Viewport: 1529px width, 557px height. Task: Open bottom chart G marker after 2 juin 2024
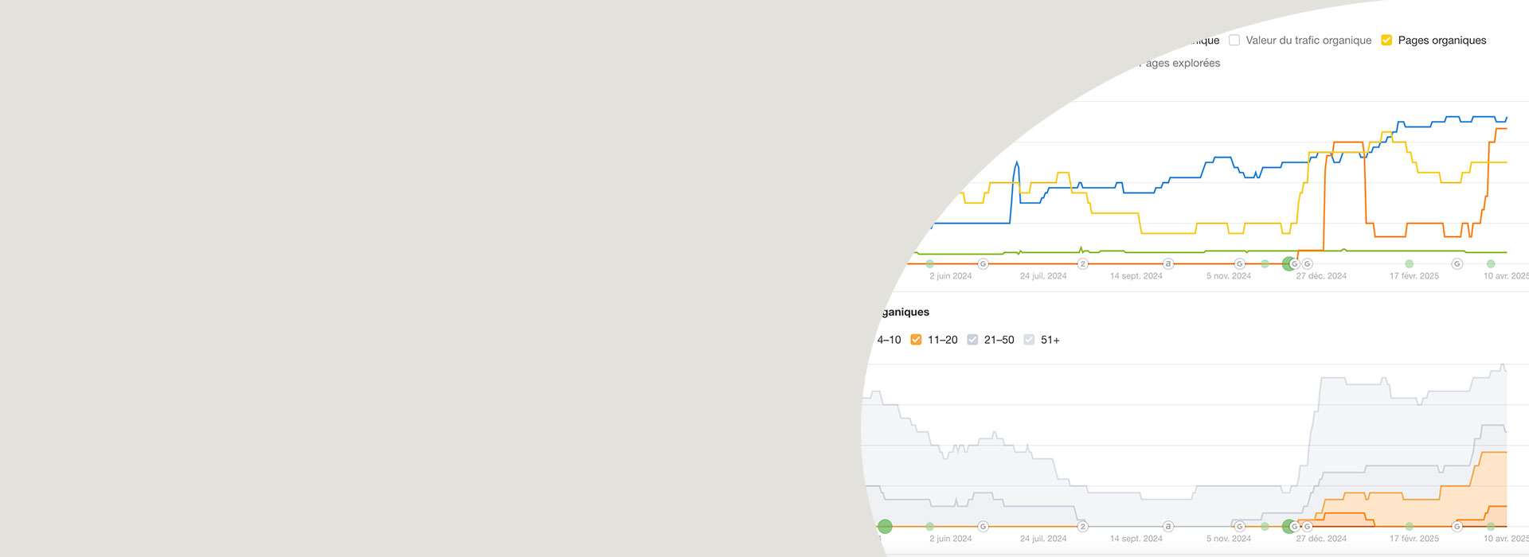click(983, 526)
